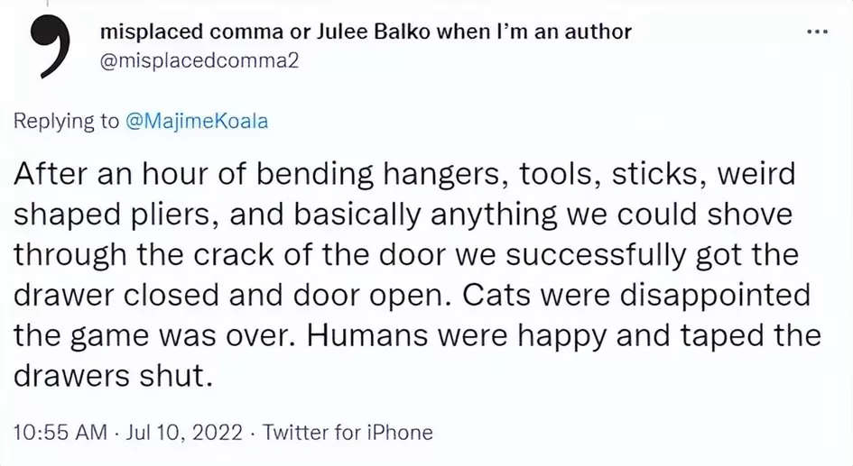This screenshot has width=853, height=466.
Task: Click the word 'disappointed' in the tweet
Action: (x=716, y=296)
